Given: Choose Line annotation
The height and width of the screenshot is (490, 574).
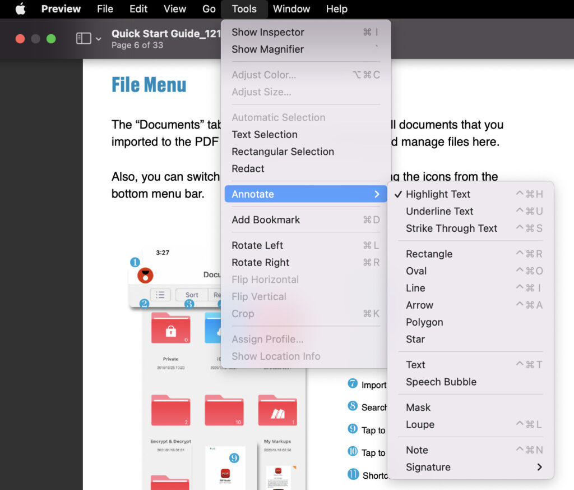Looking at the screenshot, I should point(470,288).
